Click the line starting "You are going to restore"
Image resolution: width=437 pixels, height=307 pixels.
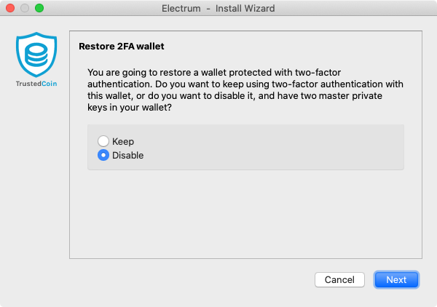click(x=214, y=72)
